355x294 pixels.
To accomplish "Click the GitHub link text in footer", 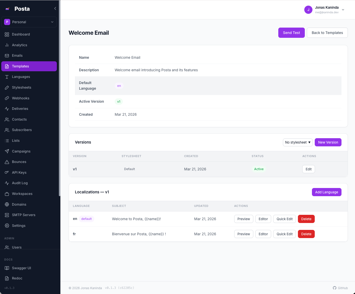I will [x=343, y=288].
